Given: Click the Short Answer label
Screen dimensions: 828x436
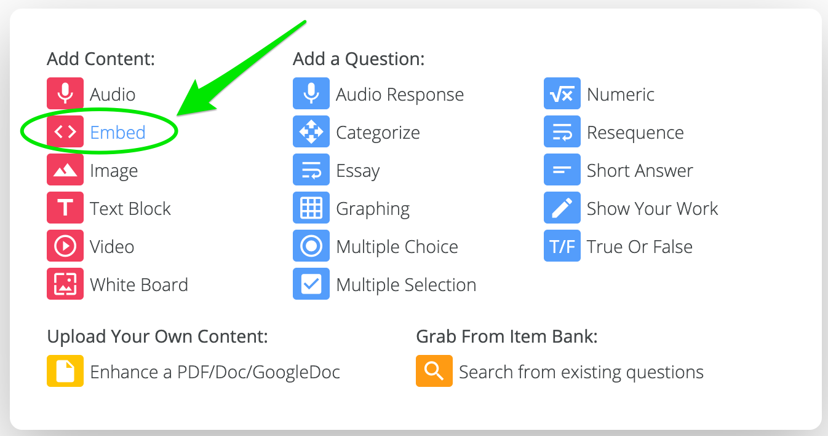Looking at the screenshot, I should click(x=640, y=171).
